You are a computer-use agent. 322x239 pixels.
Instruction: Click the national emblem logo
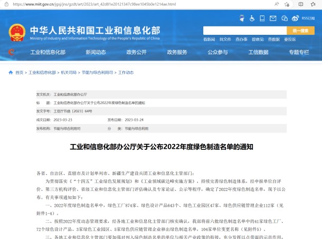coord(18,31)
